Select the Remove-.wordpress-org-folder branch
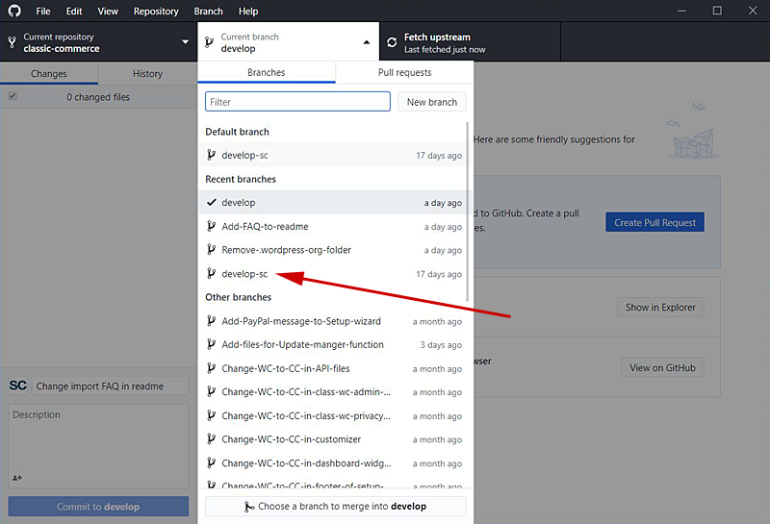The image size is (770, 524). [x=334, y=250]
